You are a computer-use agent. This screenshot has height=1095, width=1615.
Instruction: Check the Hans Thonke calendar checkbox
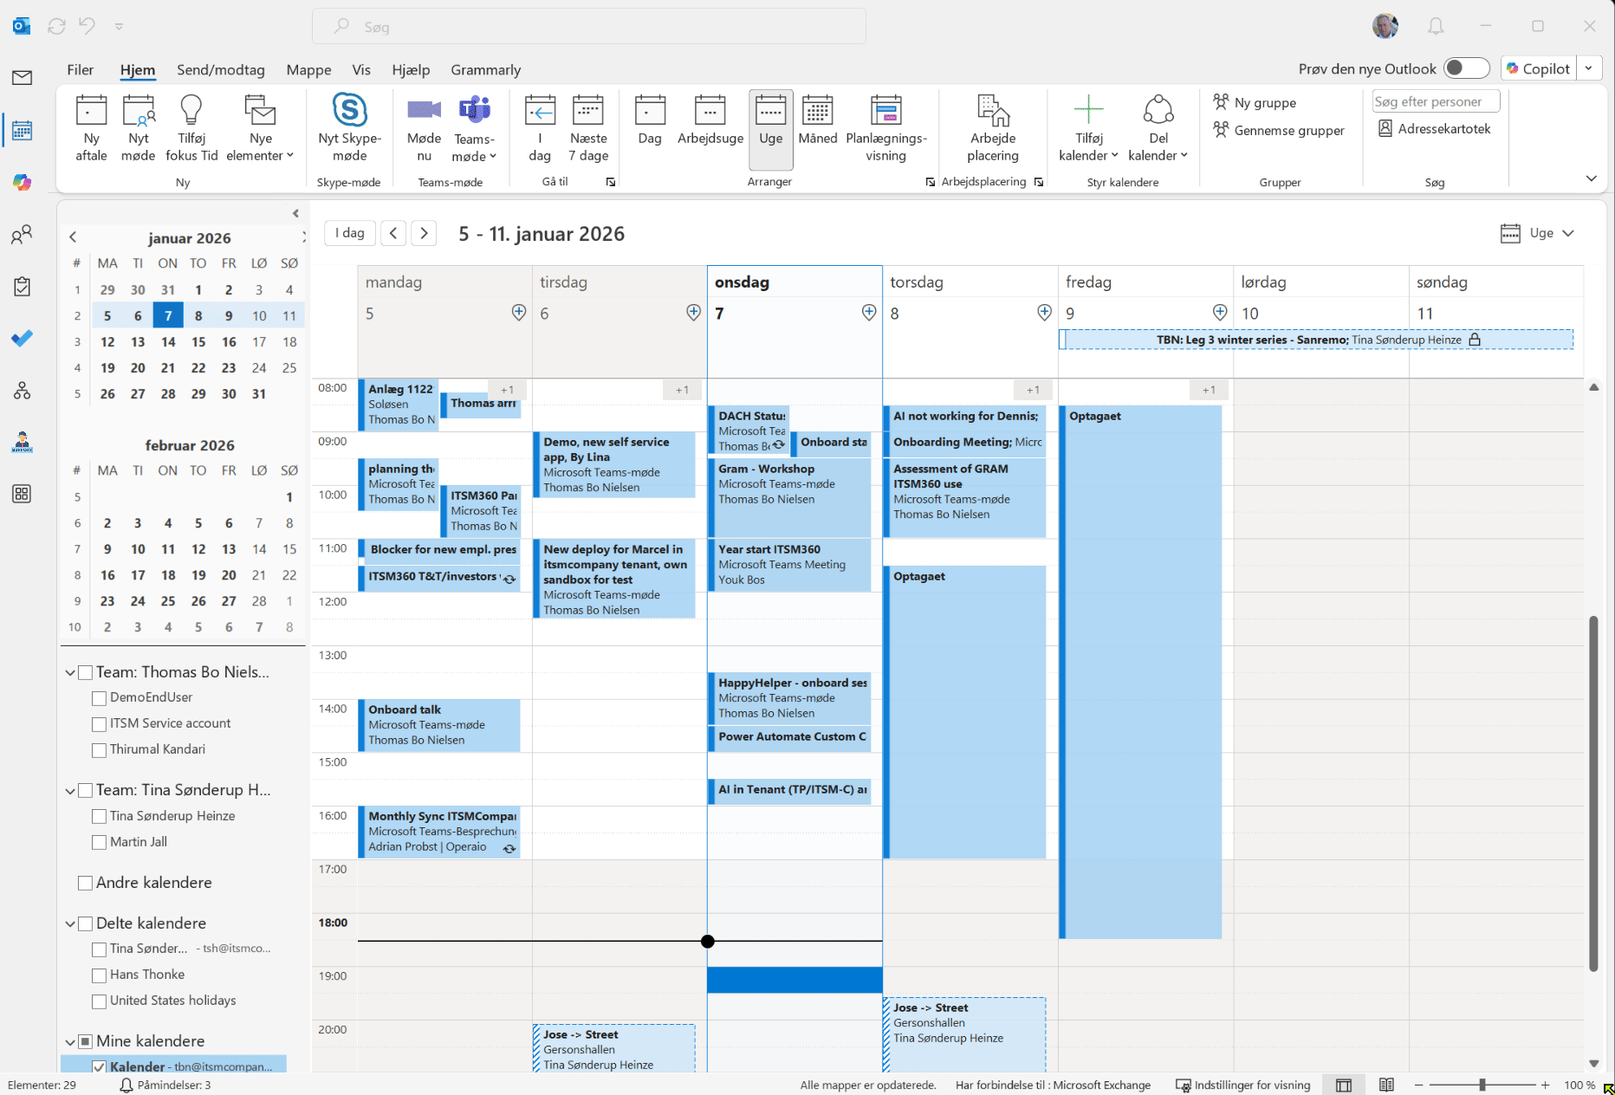(100, 975)
